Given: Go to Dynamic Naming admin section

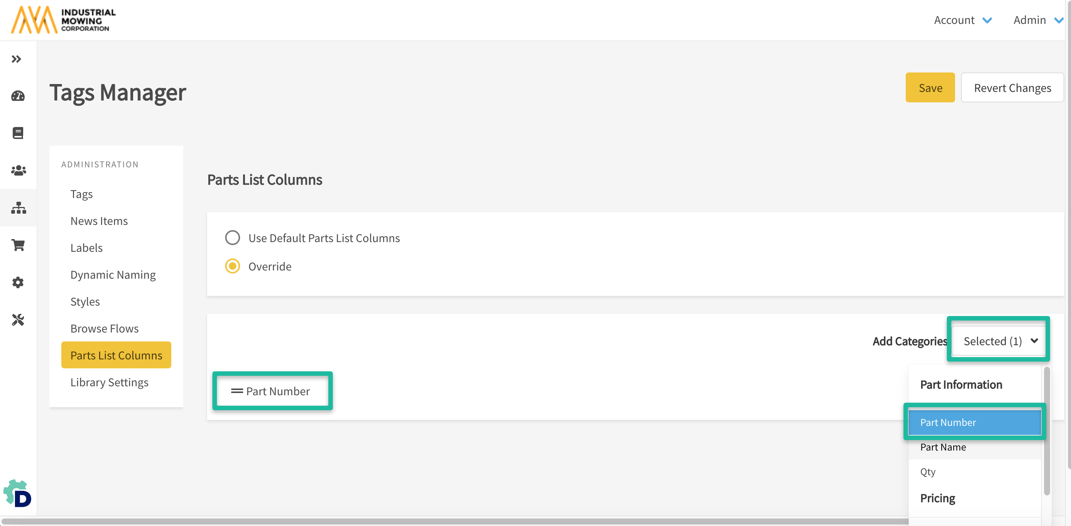Looking at the screenshot, I should (x=113, y=275).
